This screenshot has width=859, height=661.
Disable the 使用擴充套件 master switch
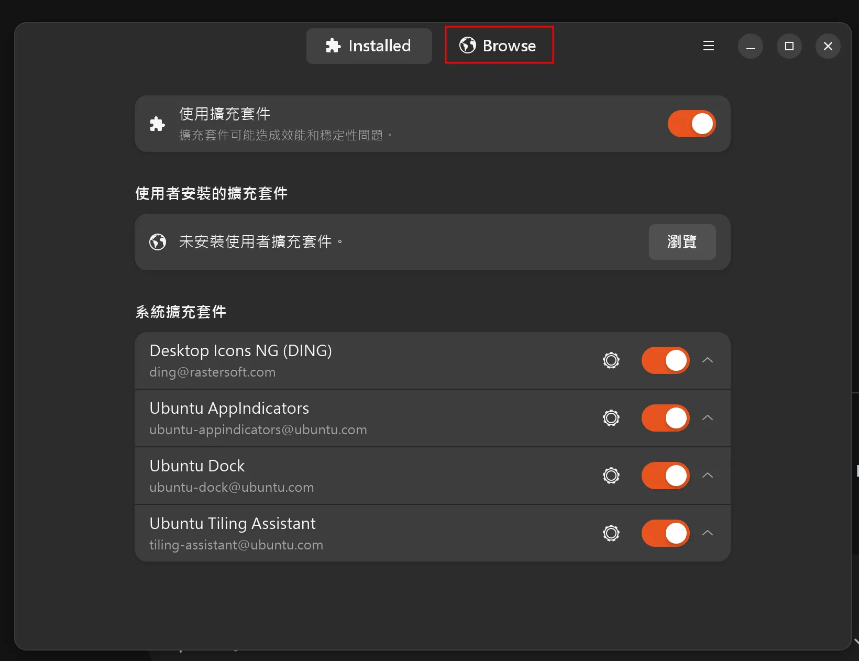[x=691, y=124]
